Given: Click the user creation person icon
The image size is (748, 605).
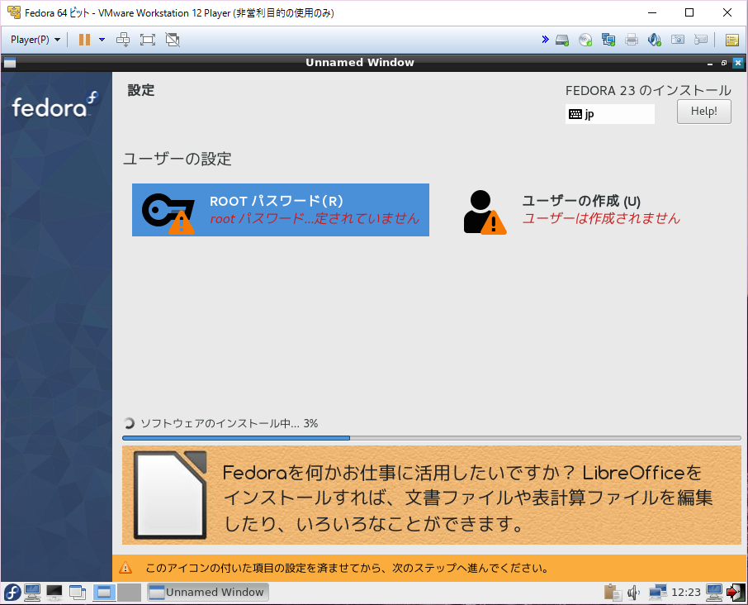Looking at the screenshot, I should [x=485, y=212].
